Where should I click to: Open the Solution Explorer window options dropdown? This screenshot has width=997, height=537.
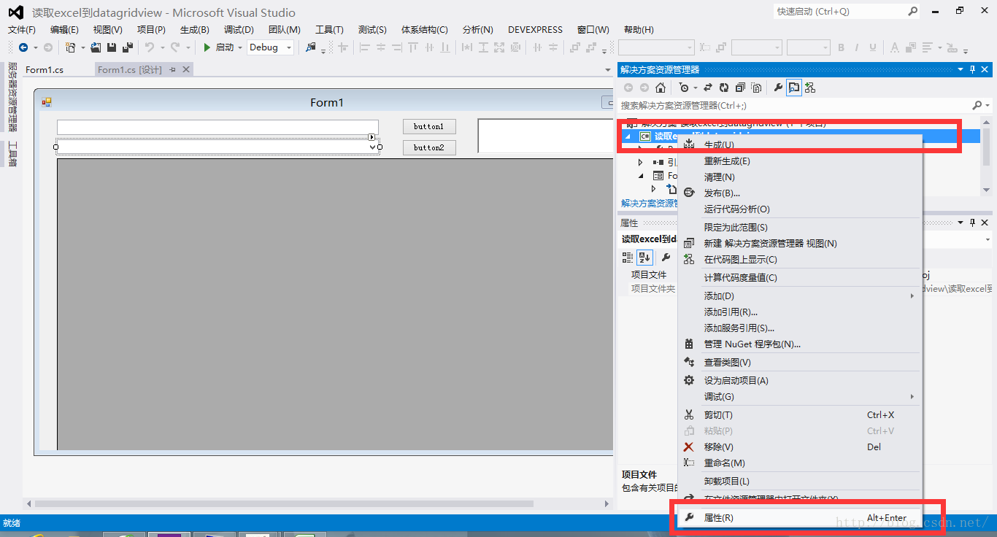pyautogui.click(x=961, y=69)
